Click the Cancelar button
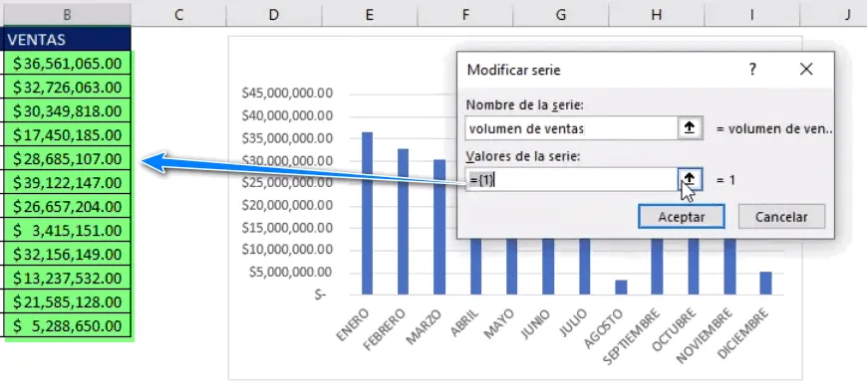 click(781, 216)
